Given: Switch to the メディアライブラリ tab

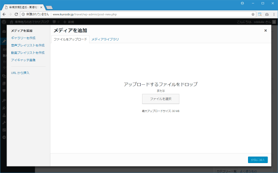Looking at the screenshot, I should click(x=105, y=39).
